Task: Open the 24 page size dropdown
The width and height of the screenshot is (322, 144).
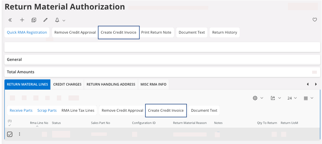Action: tap(292, 98)
